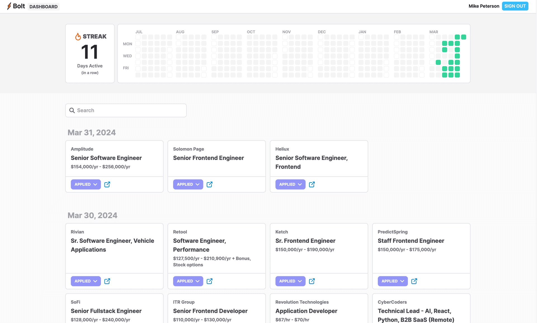Open the Technical Lead CyberCoders title
This screenshot has height=323, width=537.
[x=416, y=315]
